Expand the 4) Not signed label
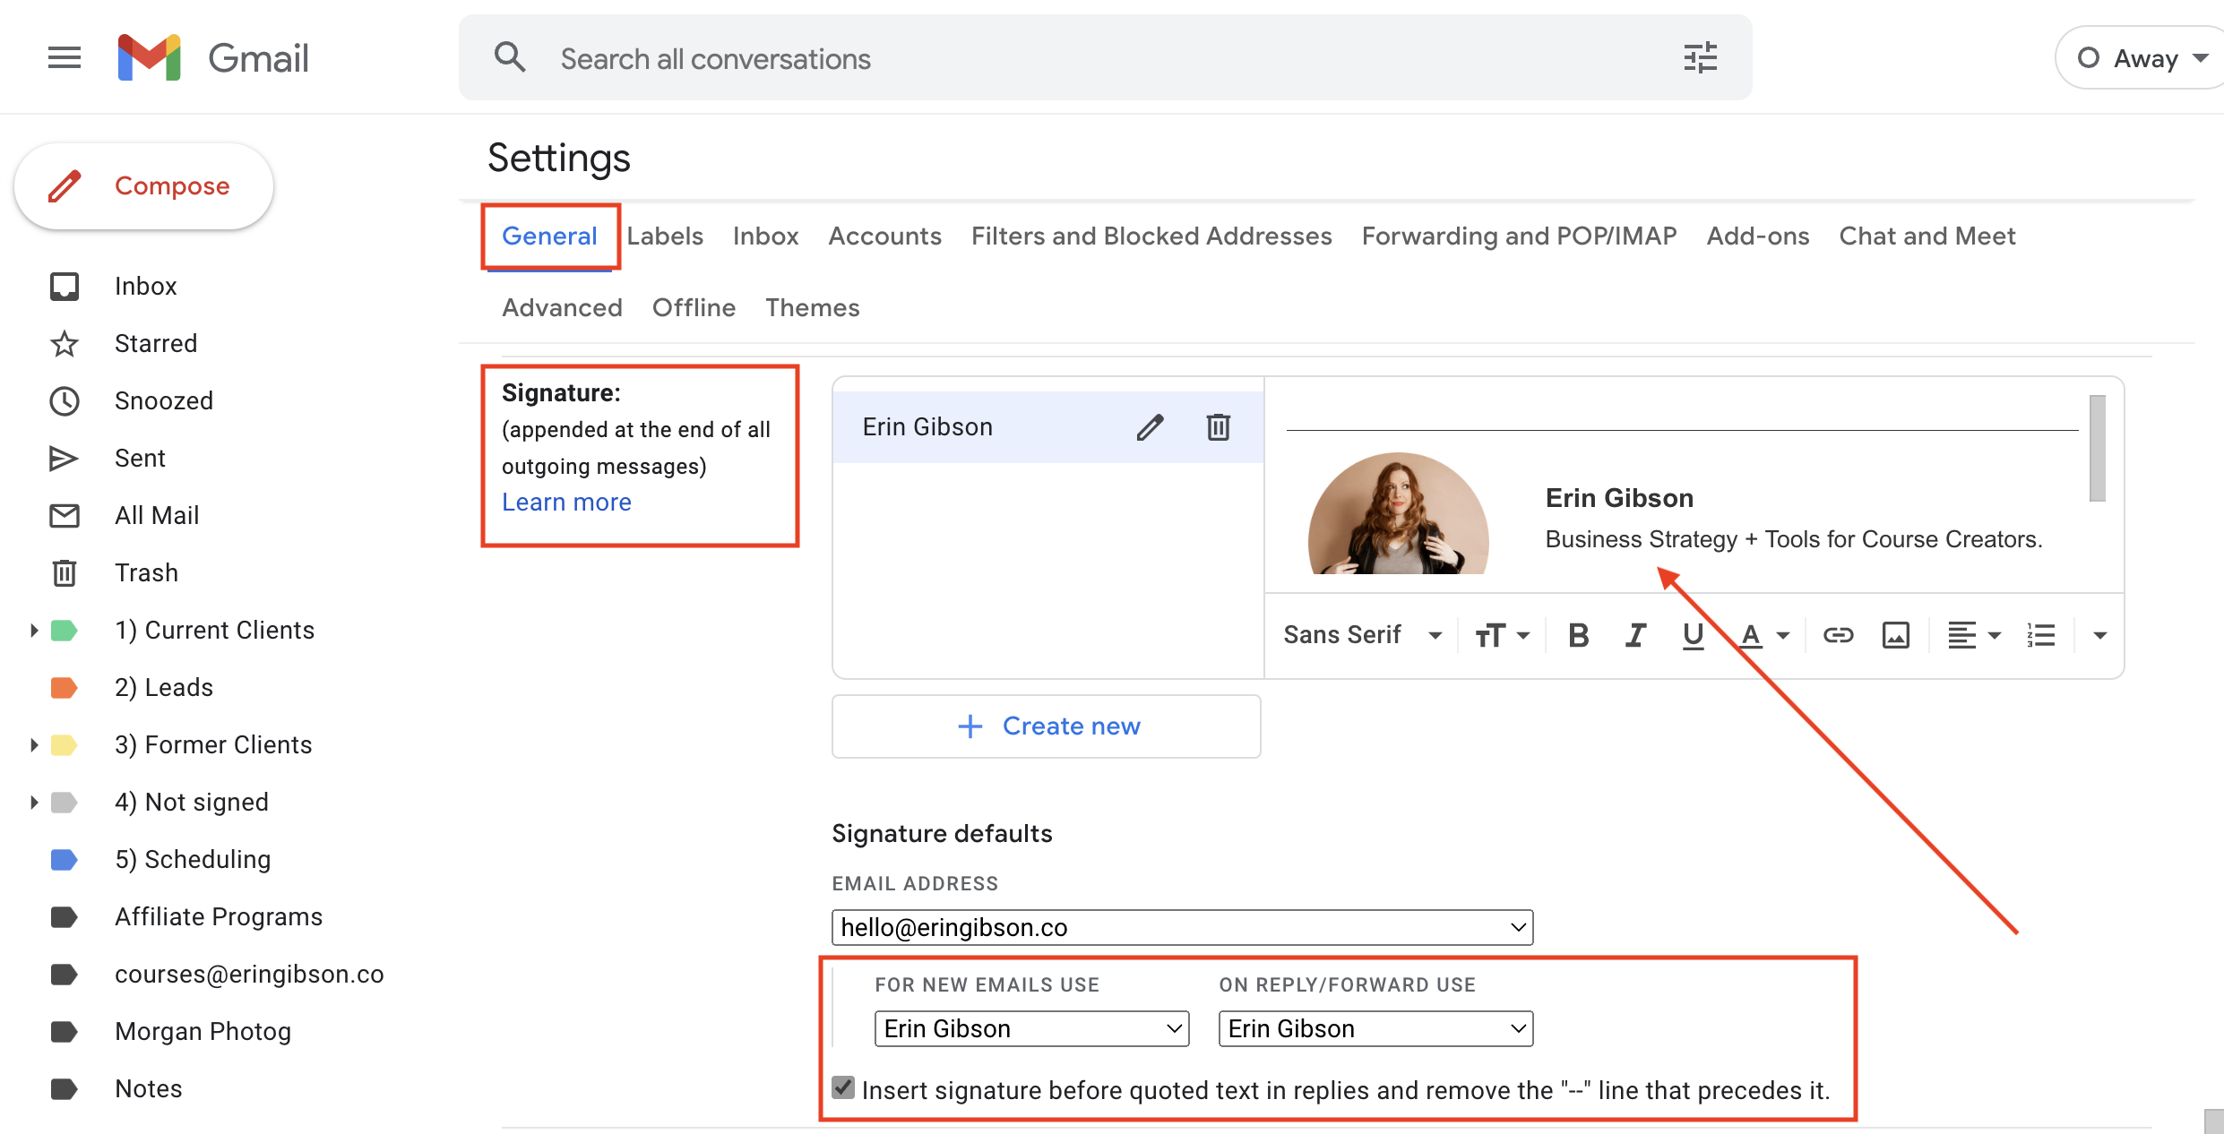Viewport: 2224px width, 1134px height. tap(33, 802)
